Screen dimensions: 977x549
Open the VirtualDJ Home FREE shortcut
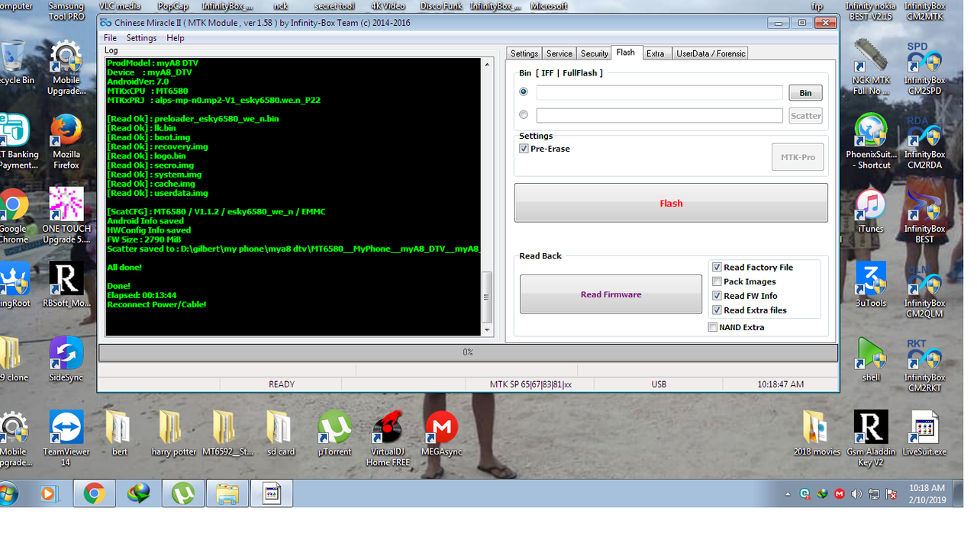(x=388, y=438)
